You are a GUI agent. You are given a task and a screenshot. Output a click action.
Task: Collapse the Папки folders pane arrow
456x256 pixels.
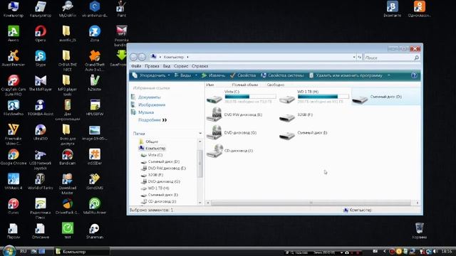pyautogui.click(x=200, y=133)
